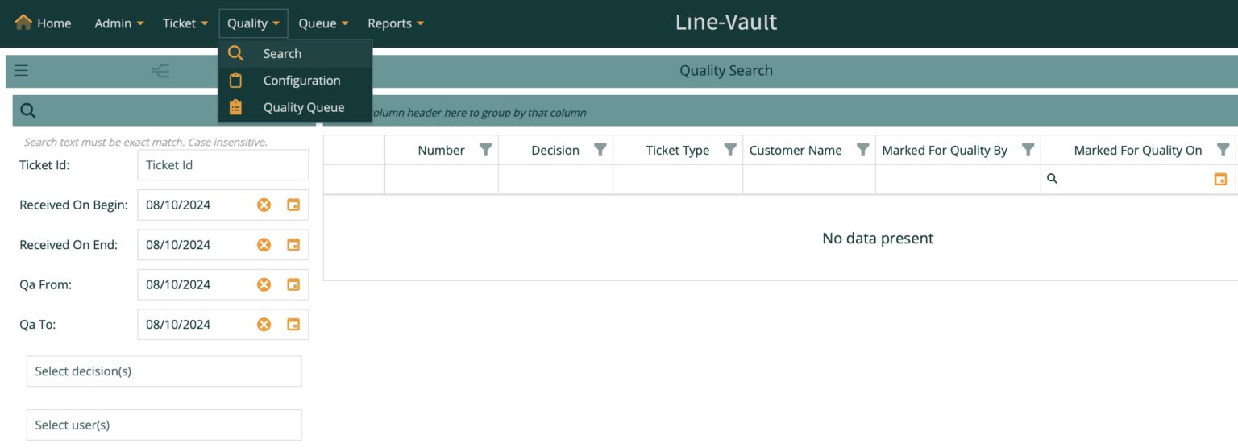Choose Quality Queue menu entry
Screen dimensions: 1238x448
coord(303,107)
